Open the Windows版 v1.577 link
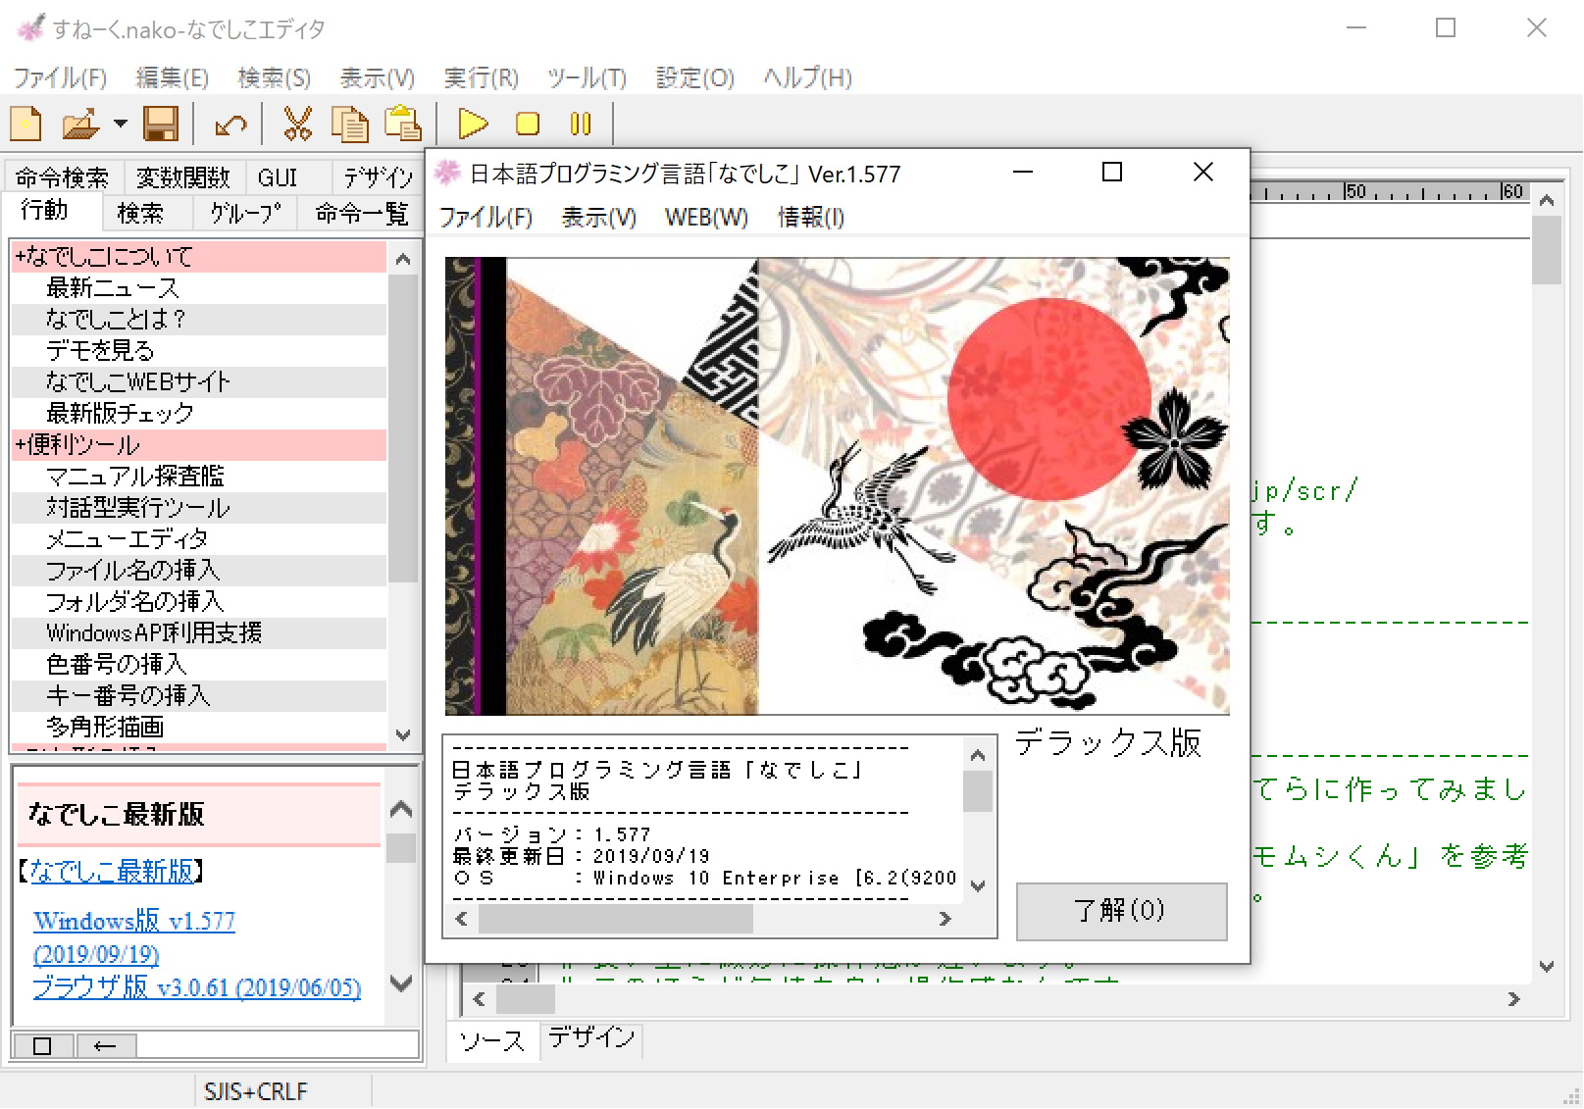 tap(134, 921)
